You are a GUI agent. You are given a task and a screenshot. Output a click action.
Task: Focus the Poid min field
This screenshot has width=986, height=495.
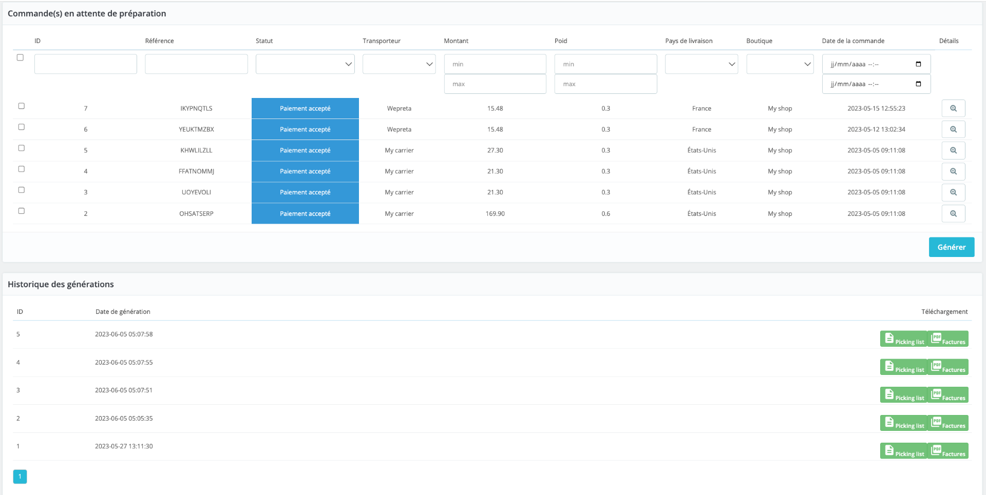click(606, 64)
